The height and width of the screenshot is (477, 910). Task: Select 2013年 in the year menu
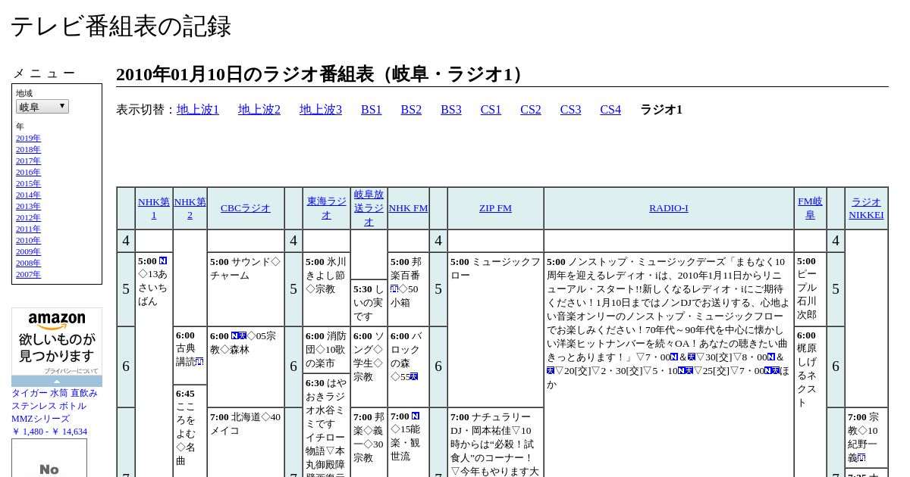pos(28,206)
